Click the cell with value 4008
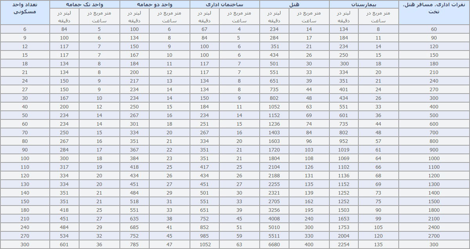 [x=274, y=219]
